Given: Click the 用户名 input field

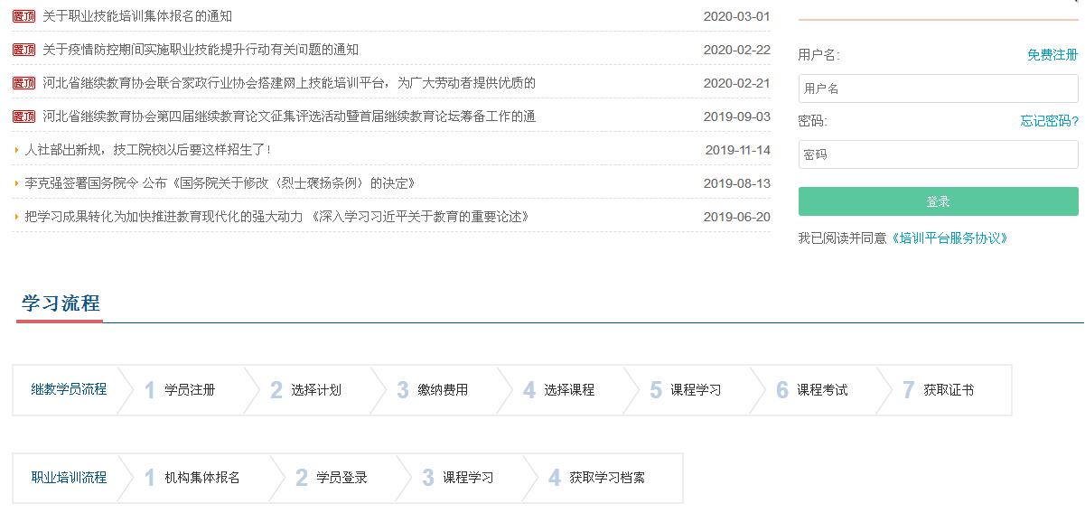Looking at the screenshot, I should click(x=938, y=89).
